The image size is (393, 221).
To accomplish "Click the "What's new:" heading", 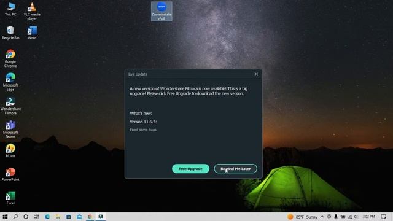I will pyautogui.click(x=141, y=113).
